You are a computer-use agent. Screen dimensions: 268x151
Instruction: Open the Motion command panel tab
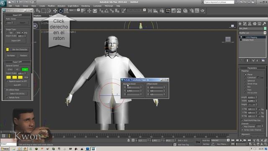pyautogui.click(x=255, y=23)
